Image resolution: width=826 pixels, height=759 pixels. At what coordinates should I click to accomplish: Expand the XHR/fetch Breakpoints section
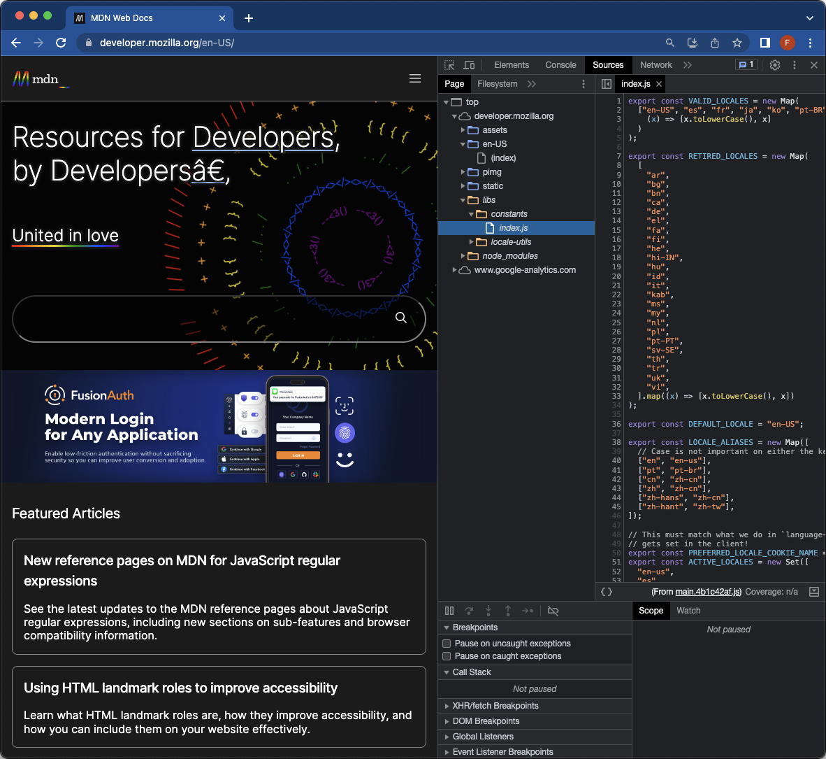point(495,706)
